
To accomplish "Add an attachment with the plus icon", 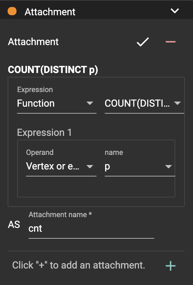I will pyautogui.click(x=170, y=266).
